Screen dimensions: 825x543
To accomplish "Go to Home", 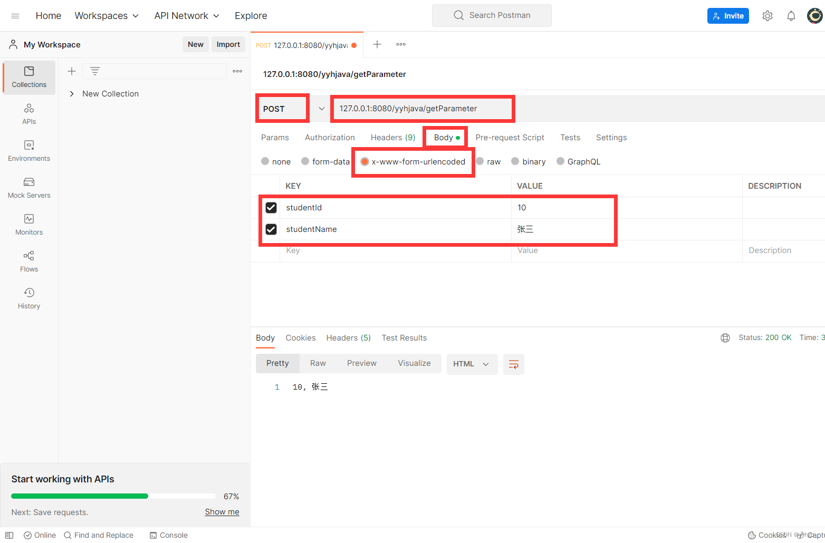I will pos(49,16).
